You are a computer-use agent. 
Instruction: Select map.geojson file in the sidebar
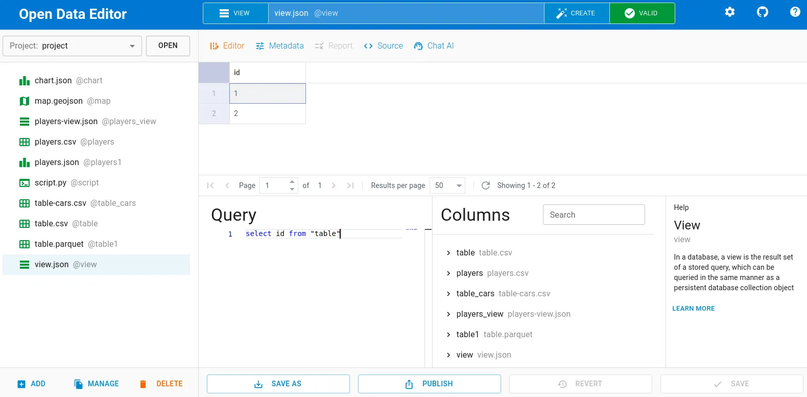(58, 101)
